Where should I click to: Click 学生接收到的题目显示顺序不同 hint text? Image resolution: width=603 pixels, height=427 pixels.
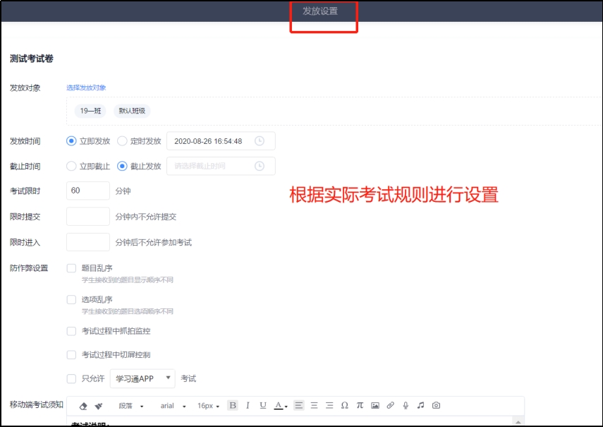(x=127, y=279)
